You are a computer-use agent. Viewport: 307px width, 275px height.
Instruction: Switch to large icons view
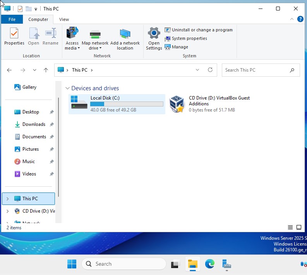(x=299, y=227)
